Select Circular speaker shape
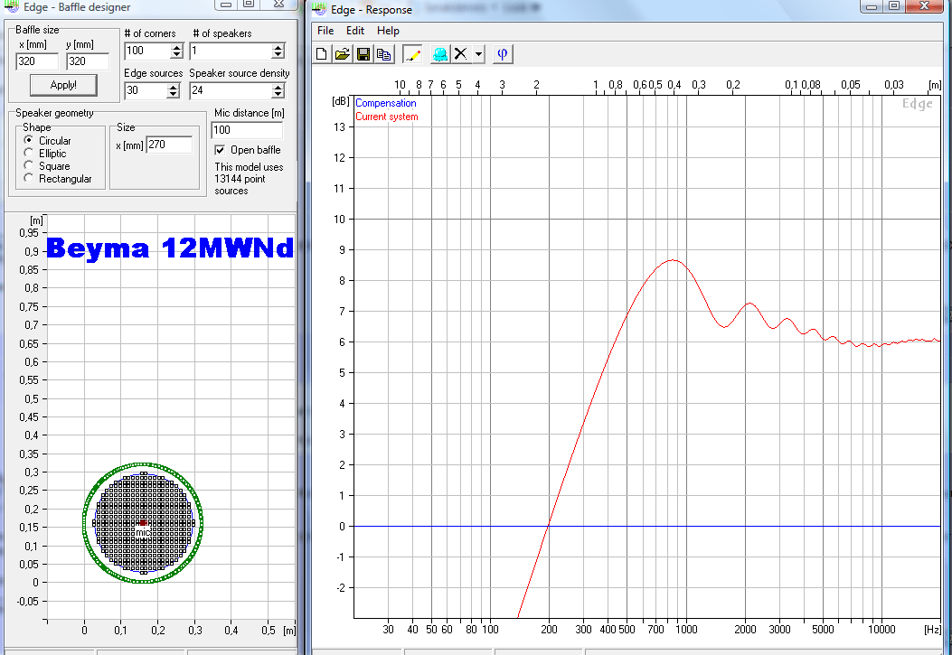The width and height of the screenshot is (952, 655). (29, 140)
